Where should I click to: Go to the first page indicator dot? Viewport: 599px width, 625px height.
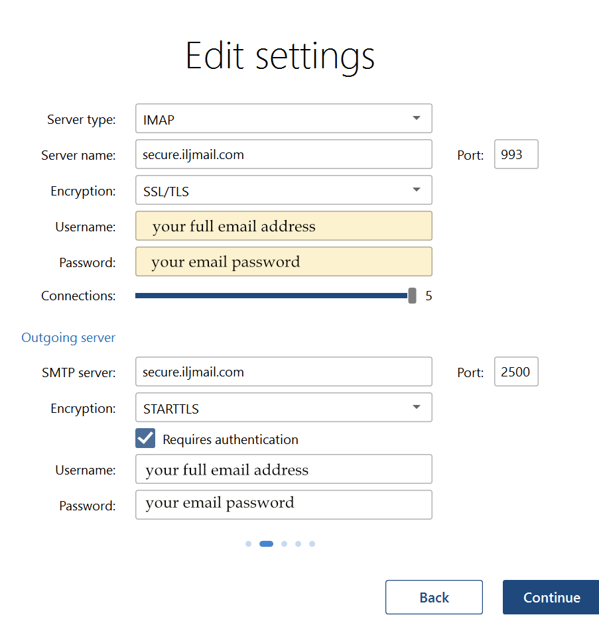248,544
